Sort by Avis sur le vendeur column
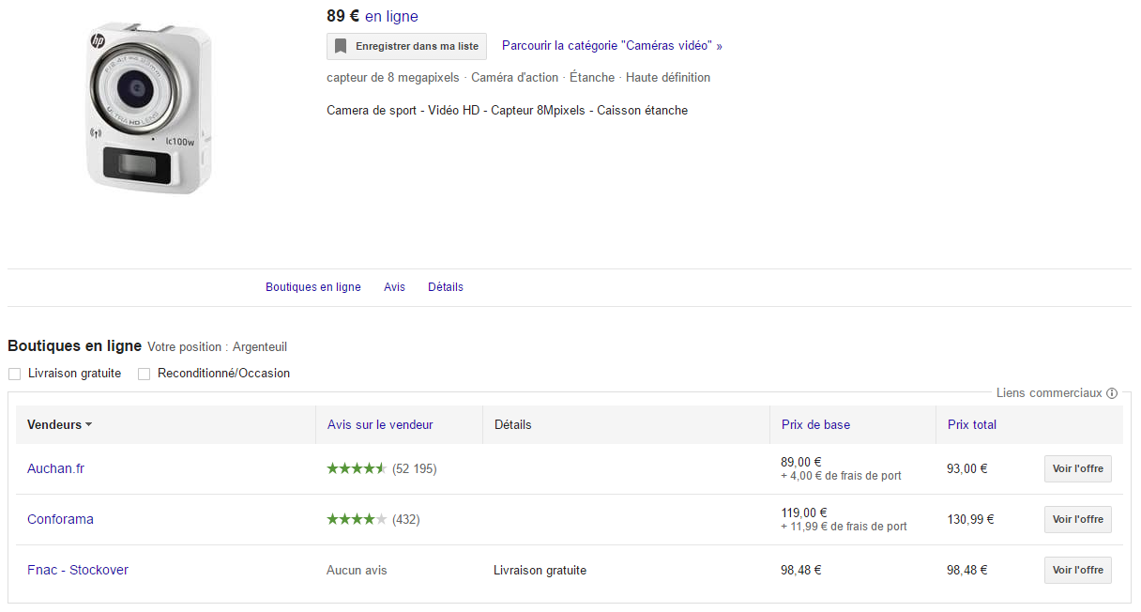The height and width of the screenshot is (612, 1141). pos(380,424)
